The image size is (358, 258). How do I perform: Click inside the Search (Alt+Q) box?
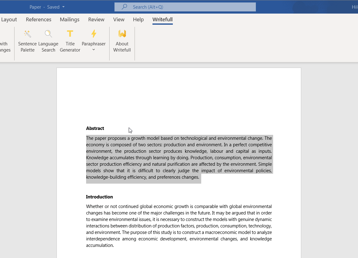[x=185, y=7]
